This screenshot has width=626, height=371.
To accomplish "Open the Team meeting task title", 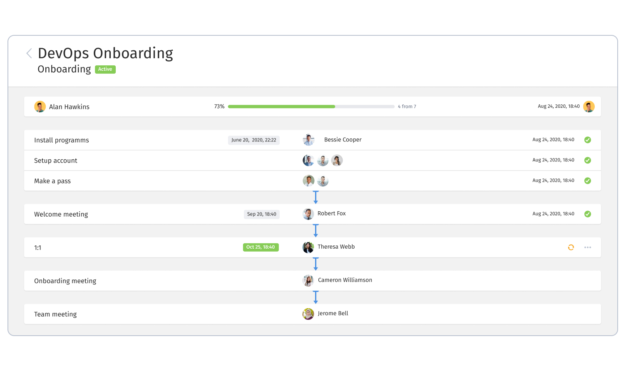I will coord(55,314).
